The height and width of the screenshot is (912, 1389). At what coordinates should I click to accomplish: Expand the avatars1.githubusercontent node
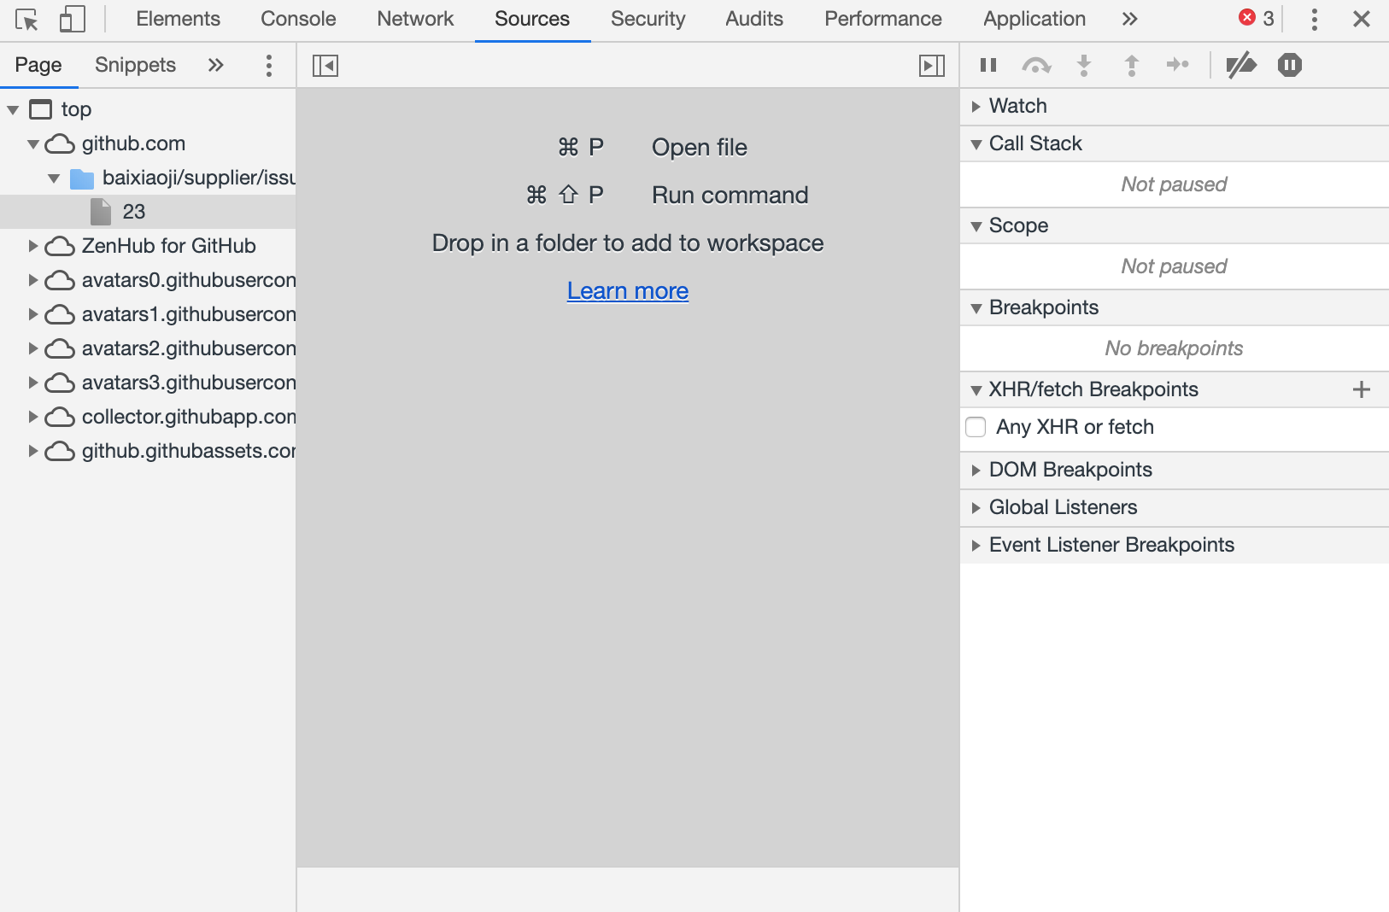click(33, 314)
